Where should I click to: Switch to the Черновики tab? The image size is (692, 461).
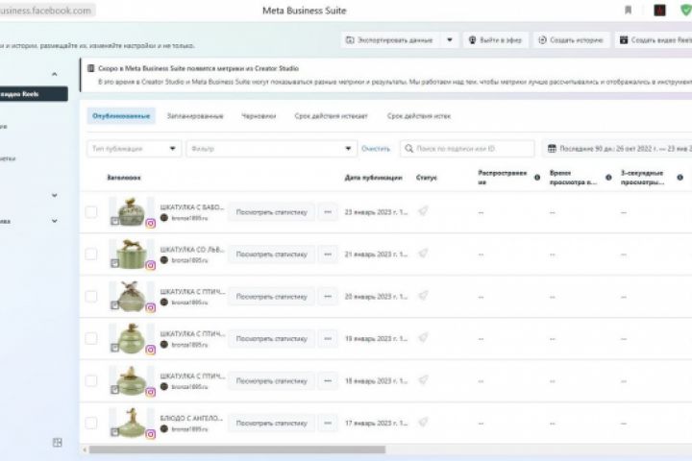point(259,116)
